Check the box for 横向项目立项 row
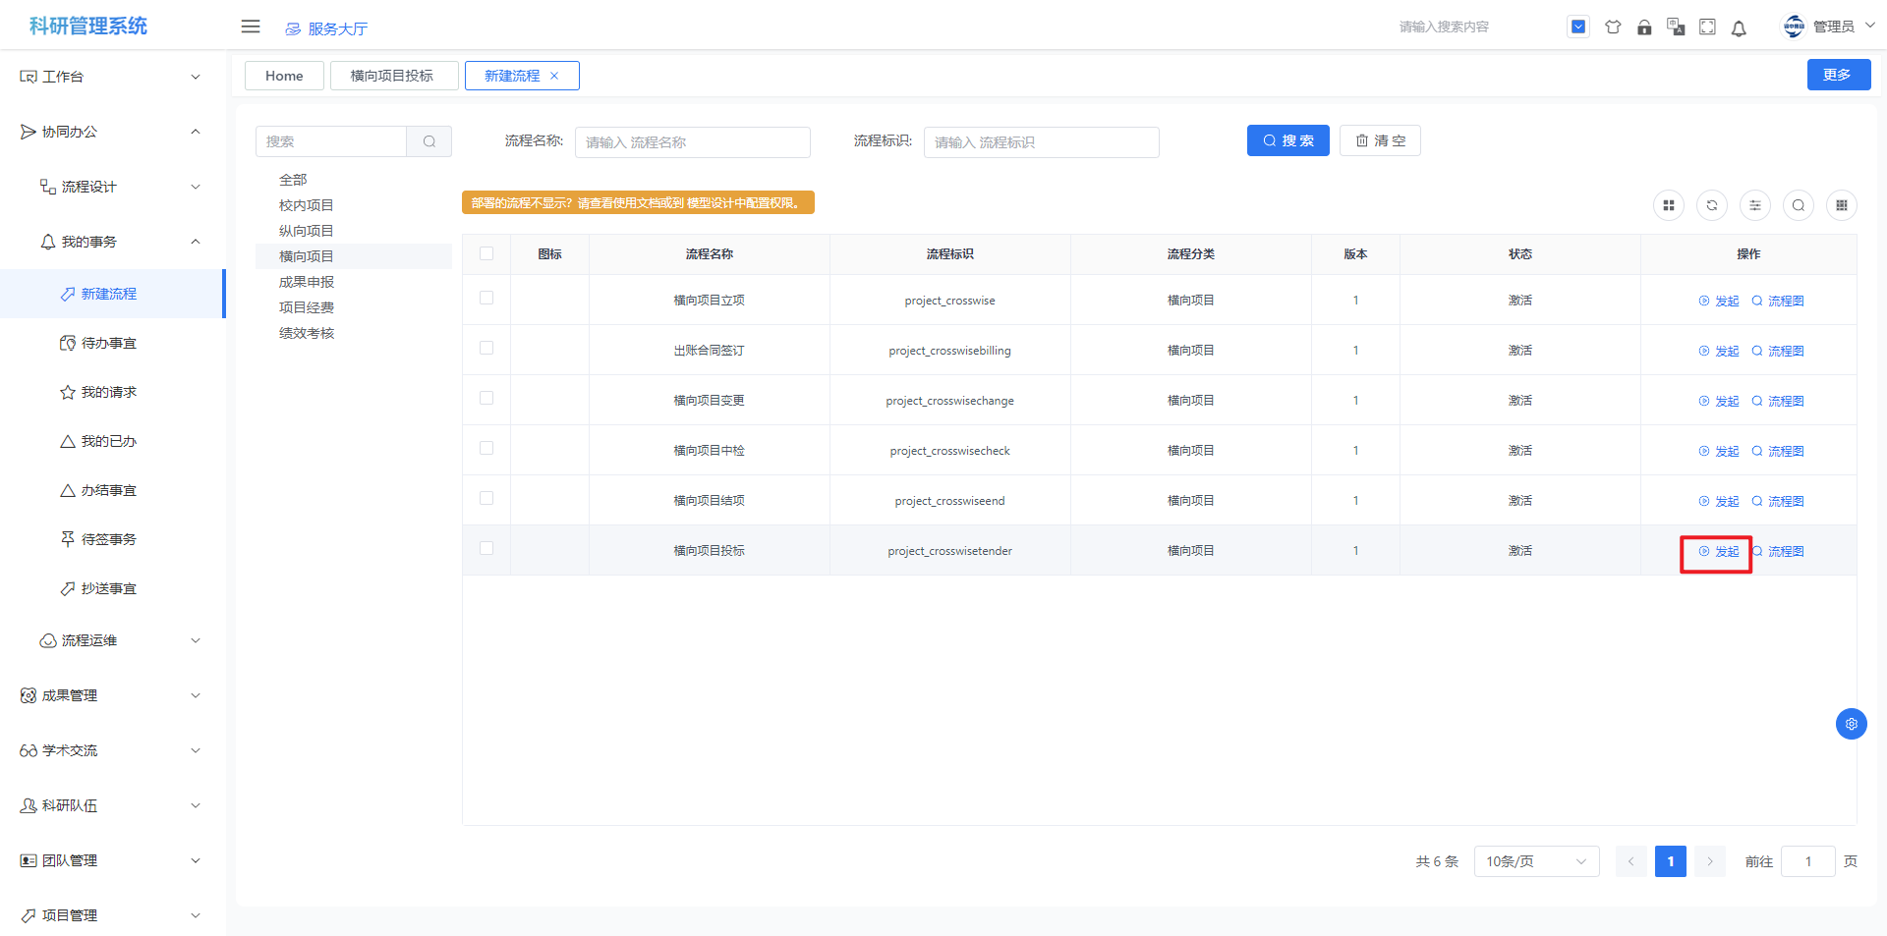The height and width of the screenshot is (936, 1887). coord(486,298)
